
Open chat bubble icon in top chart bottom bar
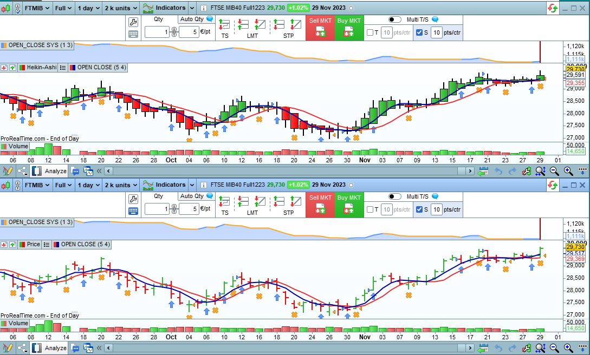pos(75,172)
